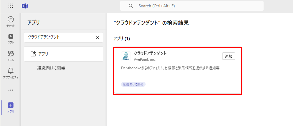Open the app launcher grid icon
The image size is (293, 126).
[11, 6]
